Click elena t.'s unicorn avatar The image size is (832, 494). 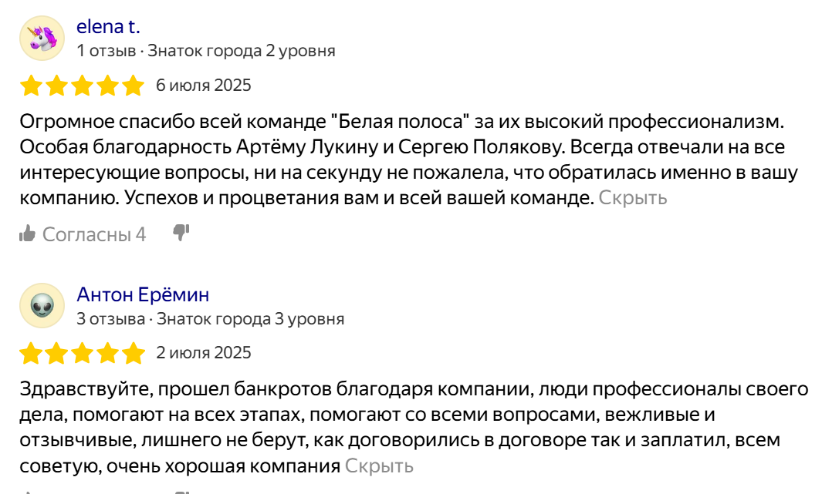(x=42, y=39)
